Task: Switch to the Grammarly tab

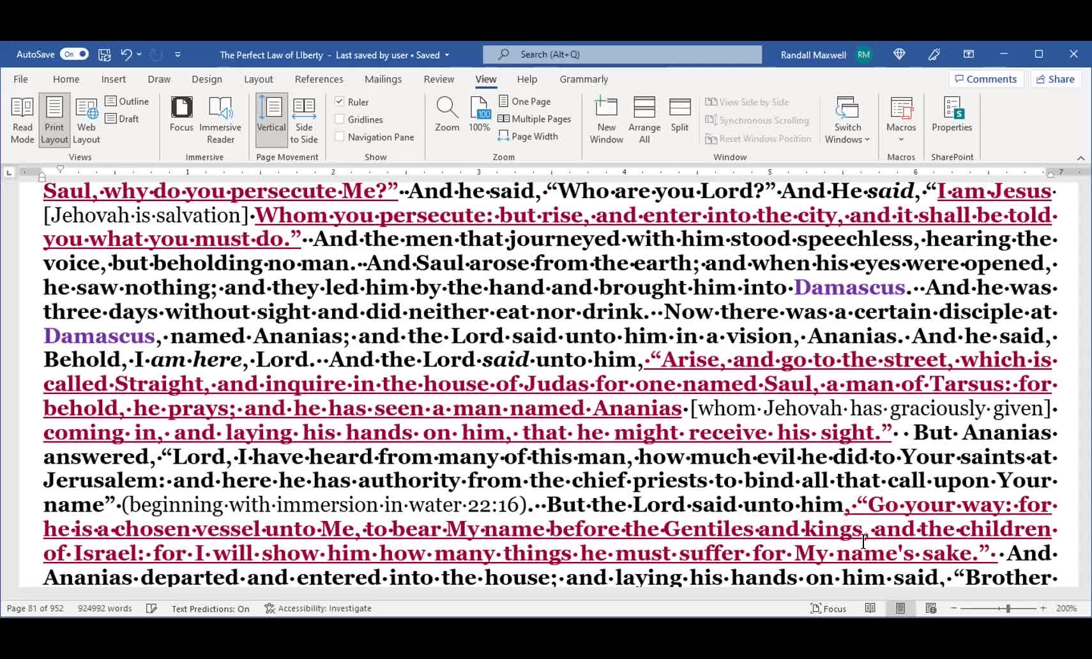Action: 584,79
